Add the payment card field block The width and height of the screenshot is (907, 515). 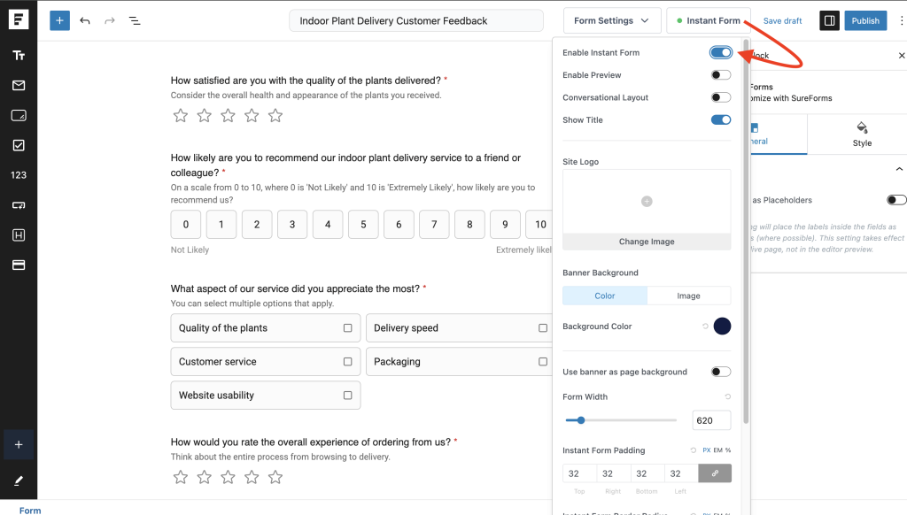tap(19, 265)
